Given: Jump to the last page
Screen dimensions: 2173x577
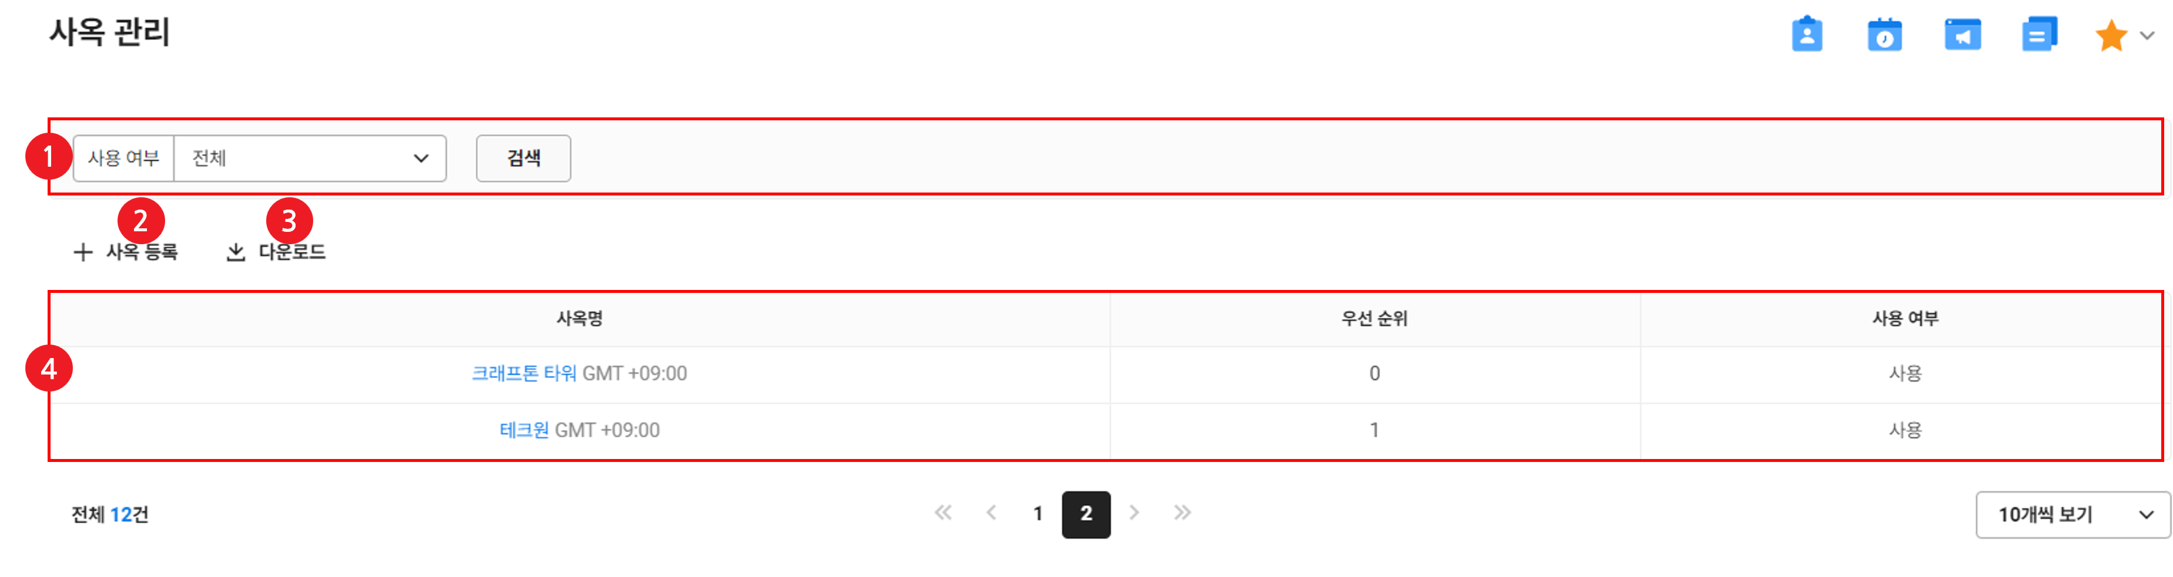Looking at the screenshot, I should (x=1182, y=512).
